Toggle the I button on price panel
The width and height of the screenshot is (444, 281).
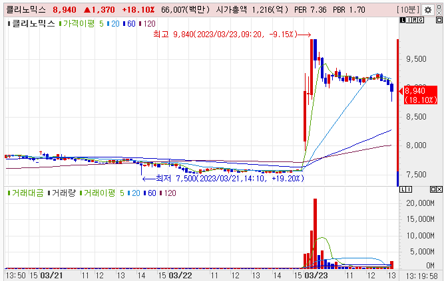[x=408, y=20]
